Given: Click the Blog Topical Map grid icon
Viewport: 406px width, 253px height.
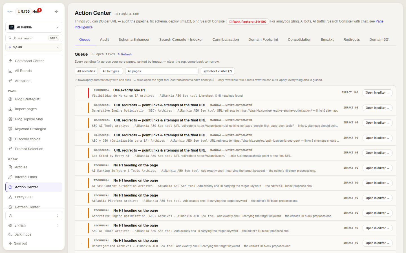Looking at the screenshot, I should click(x=10, y=119).
